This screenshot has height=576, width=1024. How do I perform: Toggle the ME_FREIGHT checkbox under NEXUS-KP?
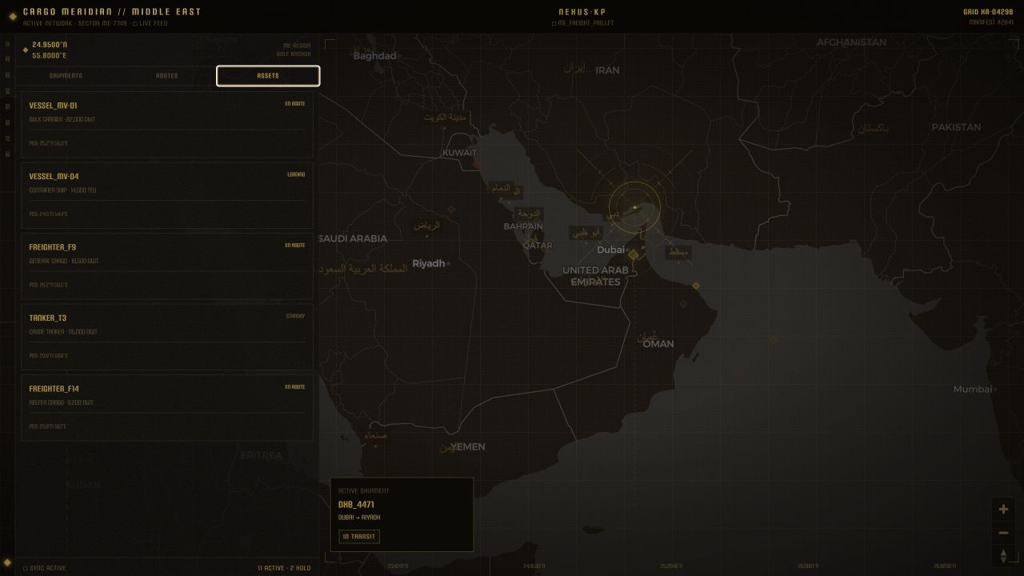[554, 23]
